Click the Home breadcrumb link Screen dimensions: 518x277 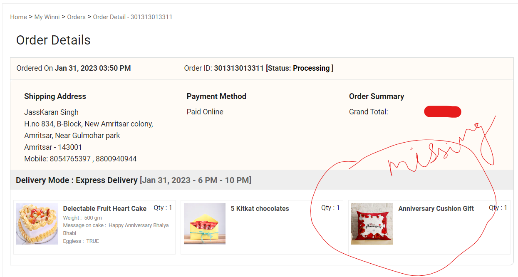(18, 17)
